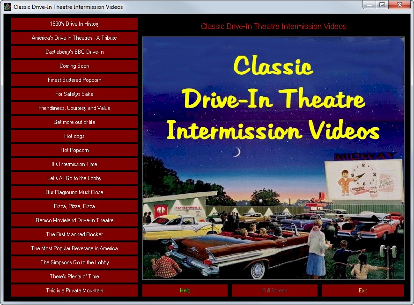Launch the Coming Soon clip
This screenshot has width=414, height=305.
click(74, 66)
